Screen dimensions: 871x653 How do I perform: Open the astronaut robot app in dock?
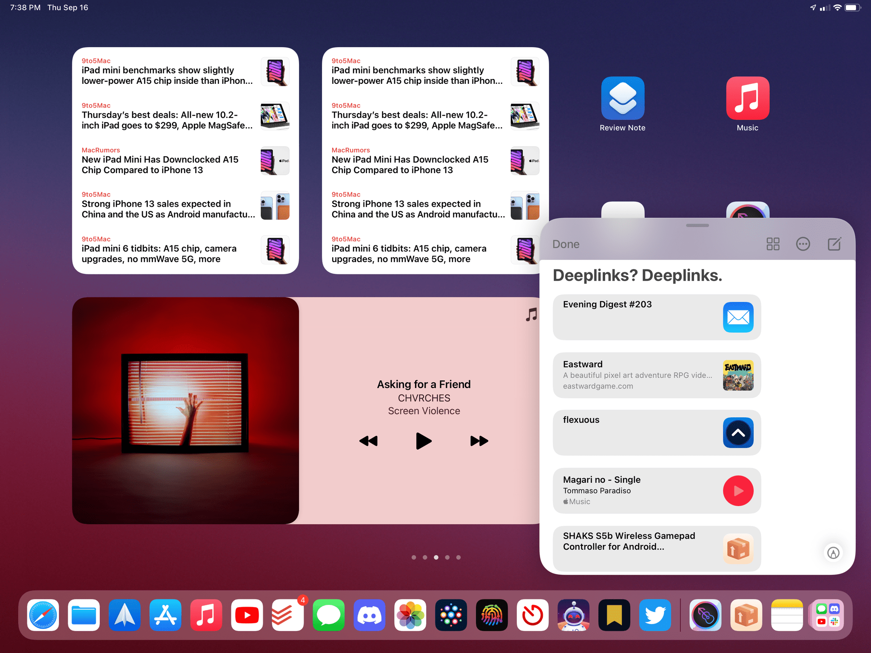pos(574,615)
